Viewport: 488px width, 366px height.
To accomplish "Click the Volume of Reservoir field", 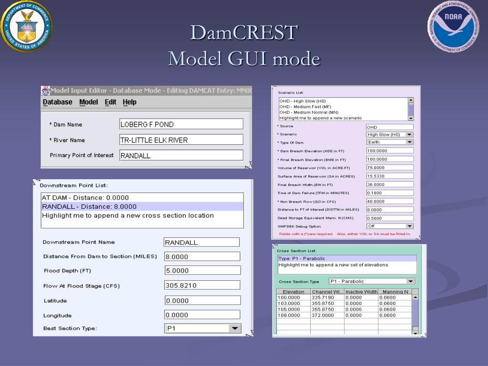I will click(390, 167).
